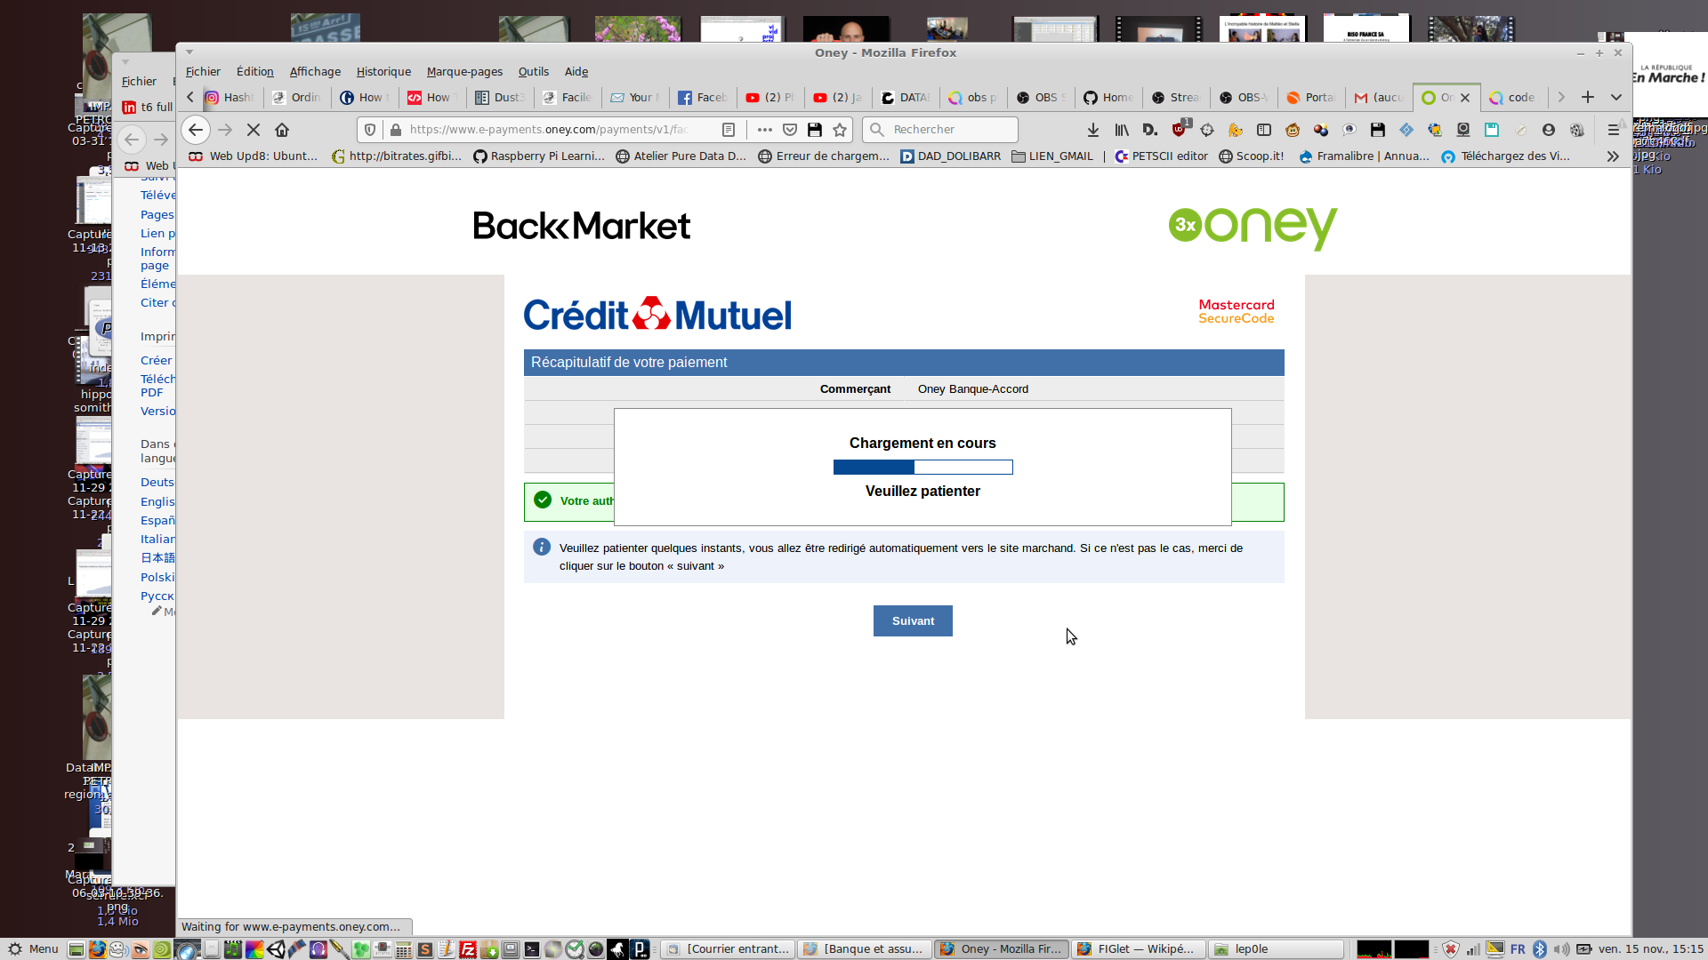
Task: Toggle Bluetooth icon in system tray
Action: pos(1540,949)
